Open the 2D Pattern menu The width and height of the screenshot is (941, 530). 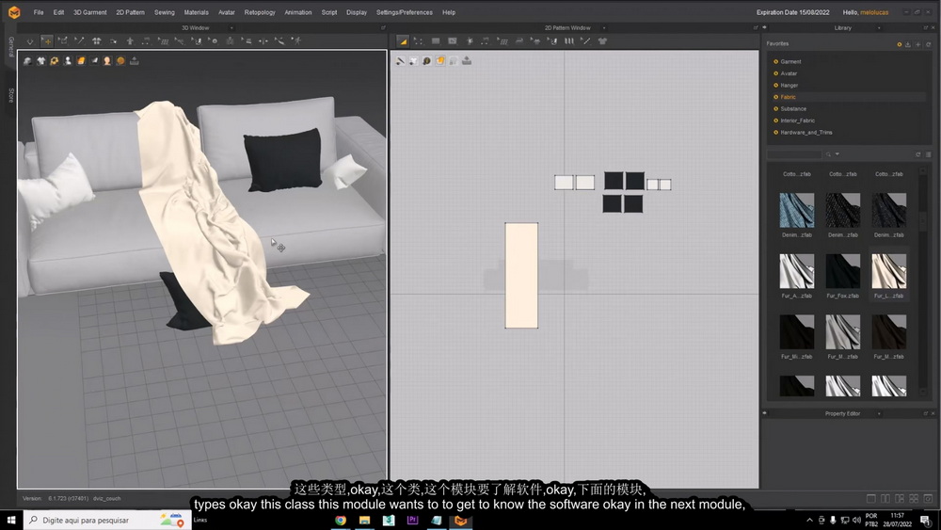tap(130, 12)
